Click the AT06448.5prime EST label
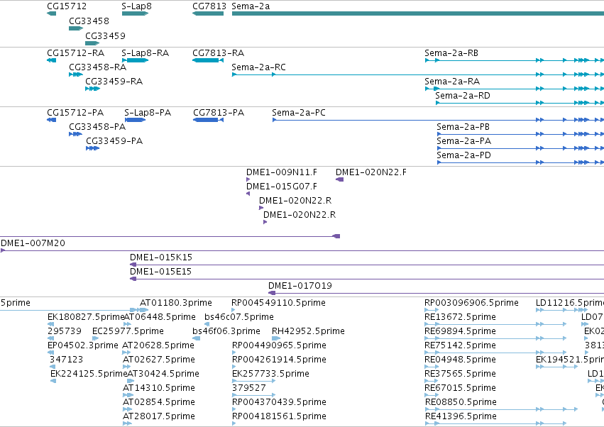The image size is (604, 427). click(160, 317)
